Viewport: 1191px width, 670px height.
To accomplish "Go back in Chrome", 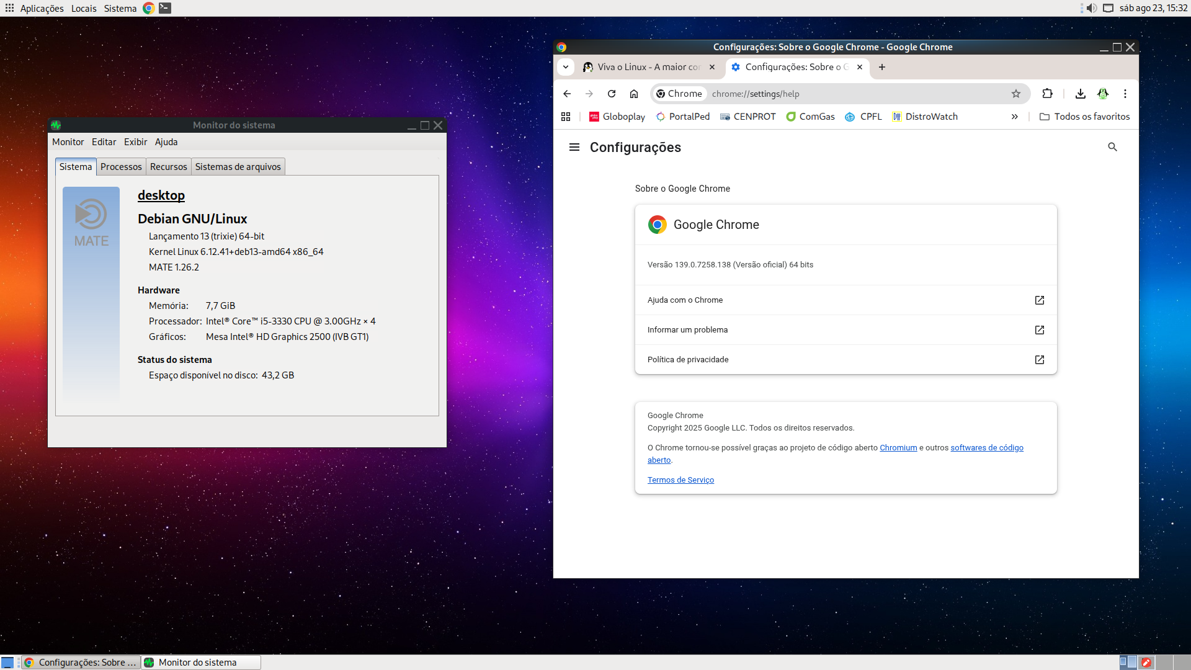I will pyautogui.click(x=567, y=94).
